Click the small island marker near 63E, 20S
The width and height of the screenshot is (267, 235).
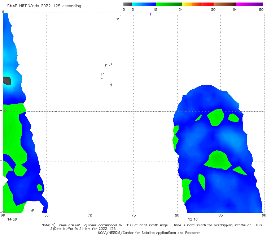pos(32,210)
